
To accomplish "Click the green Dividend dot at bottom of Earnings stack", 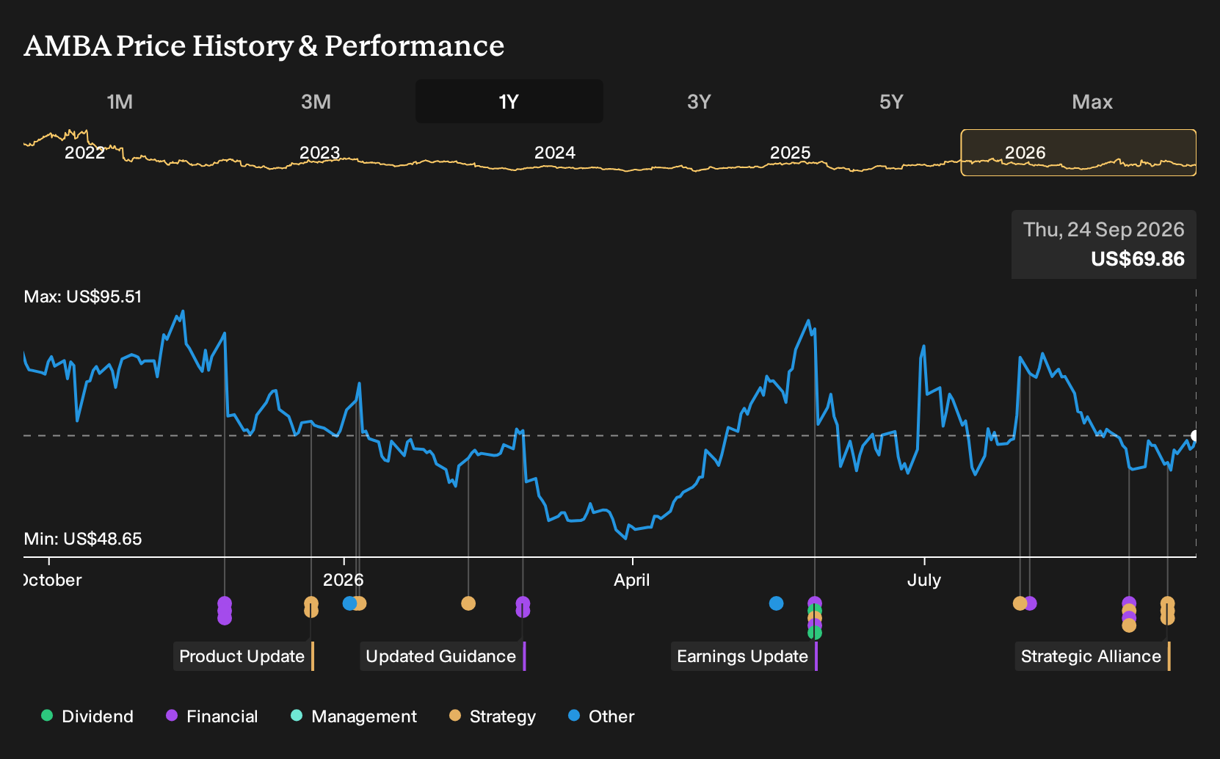I will coord(815,633).
